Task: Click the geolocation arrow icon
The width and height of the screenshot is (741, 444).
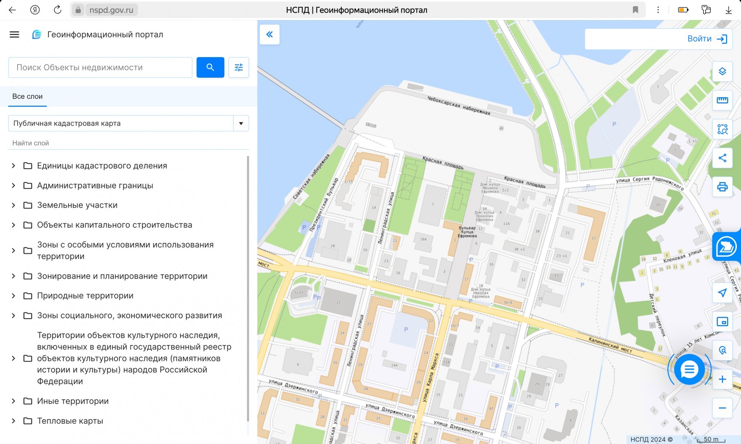Action: pyautogui.click(x=722, y=293)
